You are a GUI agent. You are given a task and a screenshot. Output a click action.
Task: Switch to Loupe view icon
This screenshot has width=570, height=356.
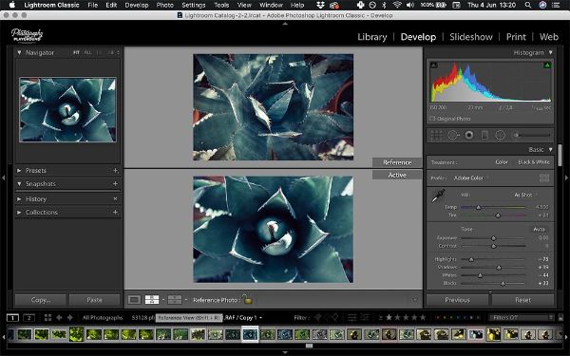click(134, 300)
